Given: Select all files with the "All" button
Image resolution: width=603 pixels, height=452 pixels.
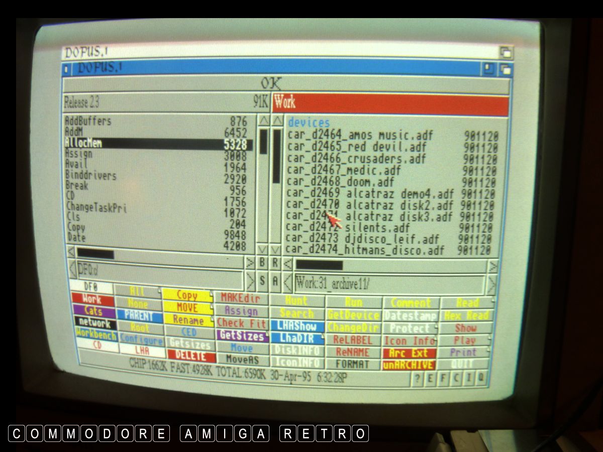Looking at the screenshot, I should coord(137,291).
